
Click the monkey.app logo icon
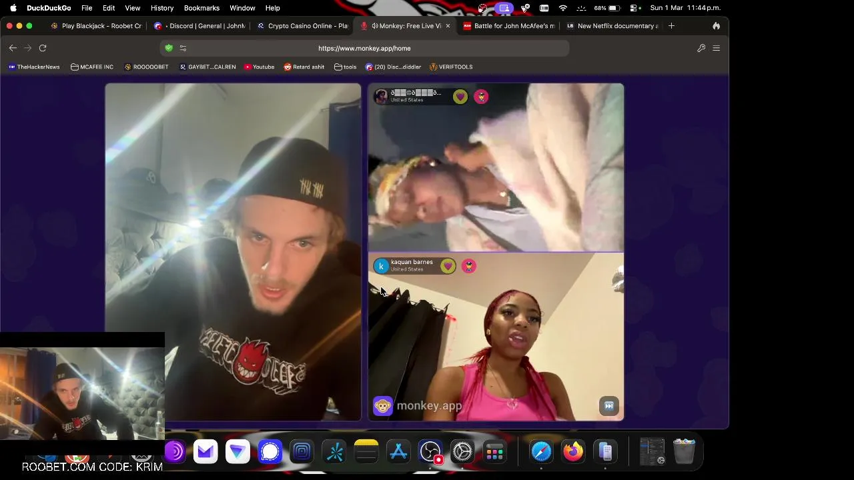pyautogui.click(x=383, y=405)
